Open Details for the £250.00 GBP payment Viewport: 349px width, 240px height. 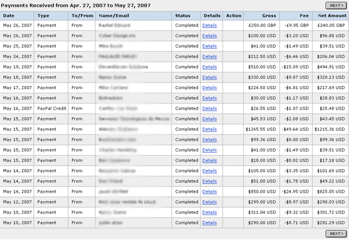coord(209,25)
